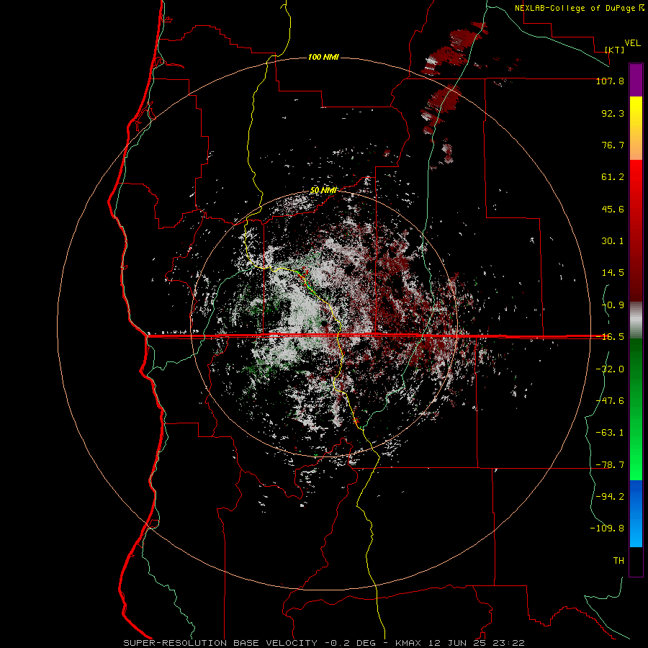The height and width of the screenshot is (648, 648).
Task: Click the 30.1 velocity scale value
Action: click(x=613, y=241)
